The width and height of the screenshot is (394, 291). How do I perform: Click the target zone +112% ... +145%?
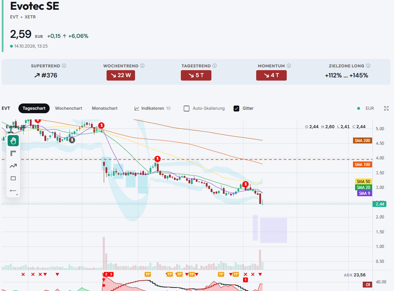pos(346,75)
